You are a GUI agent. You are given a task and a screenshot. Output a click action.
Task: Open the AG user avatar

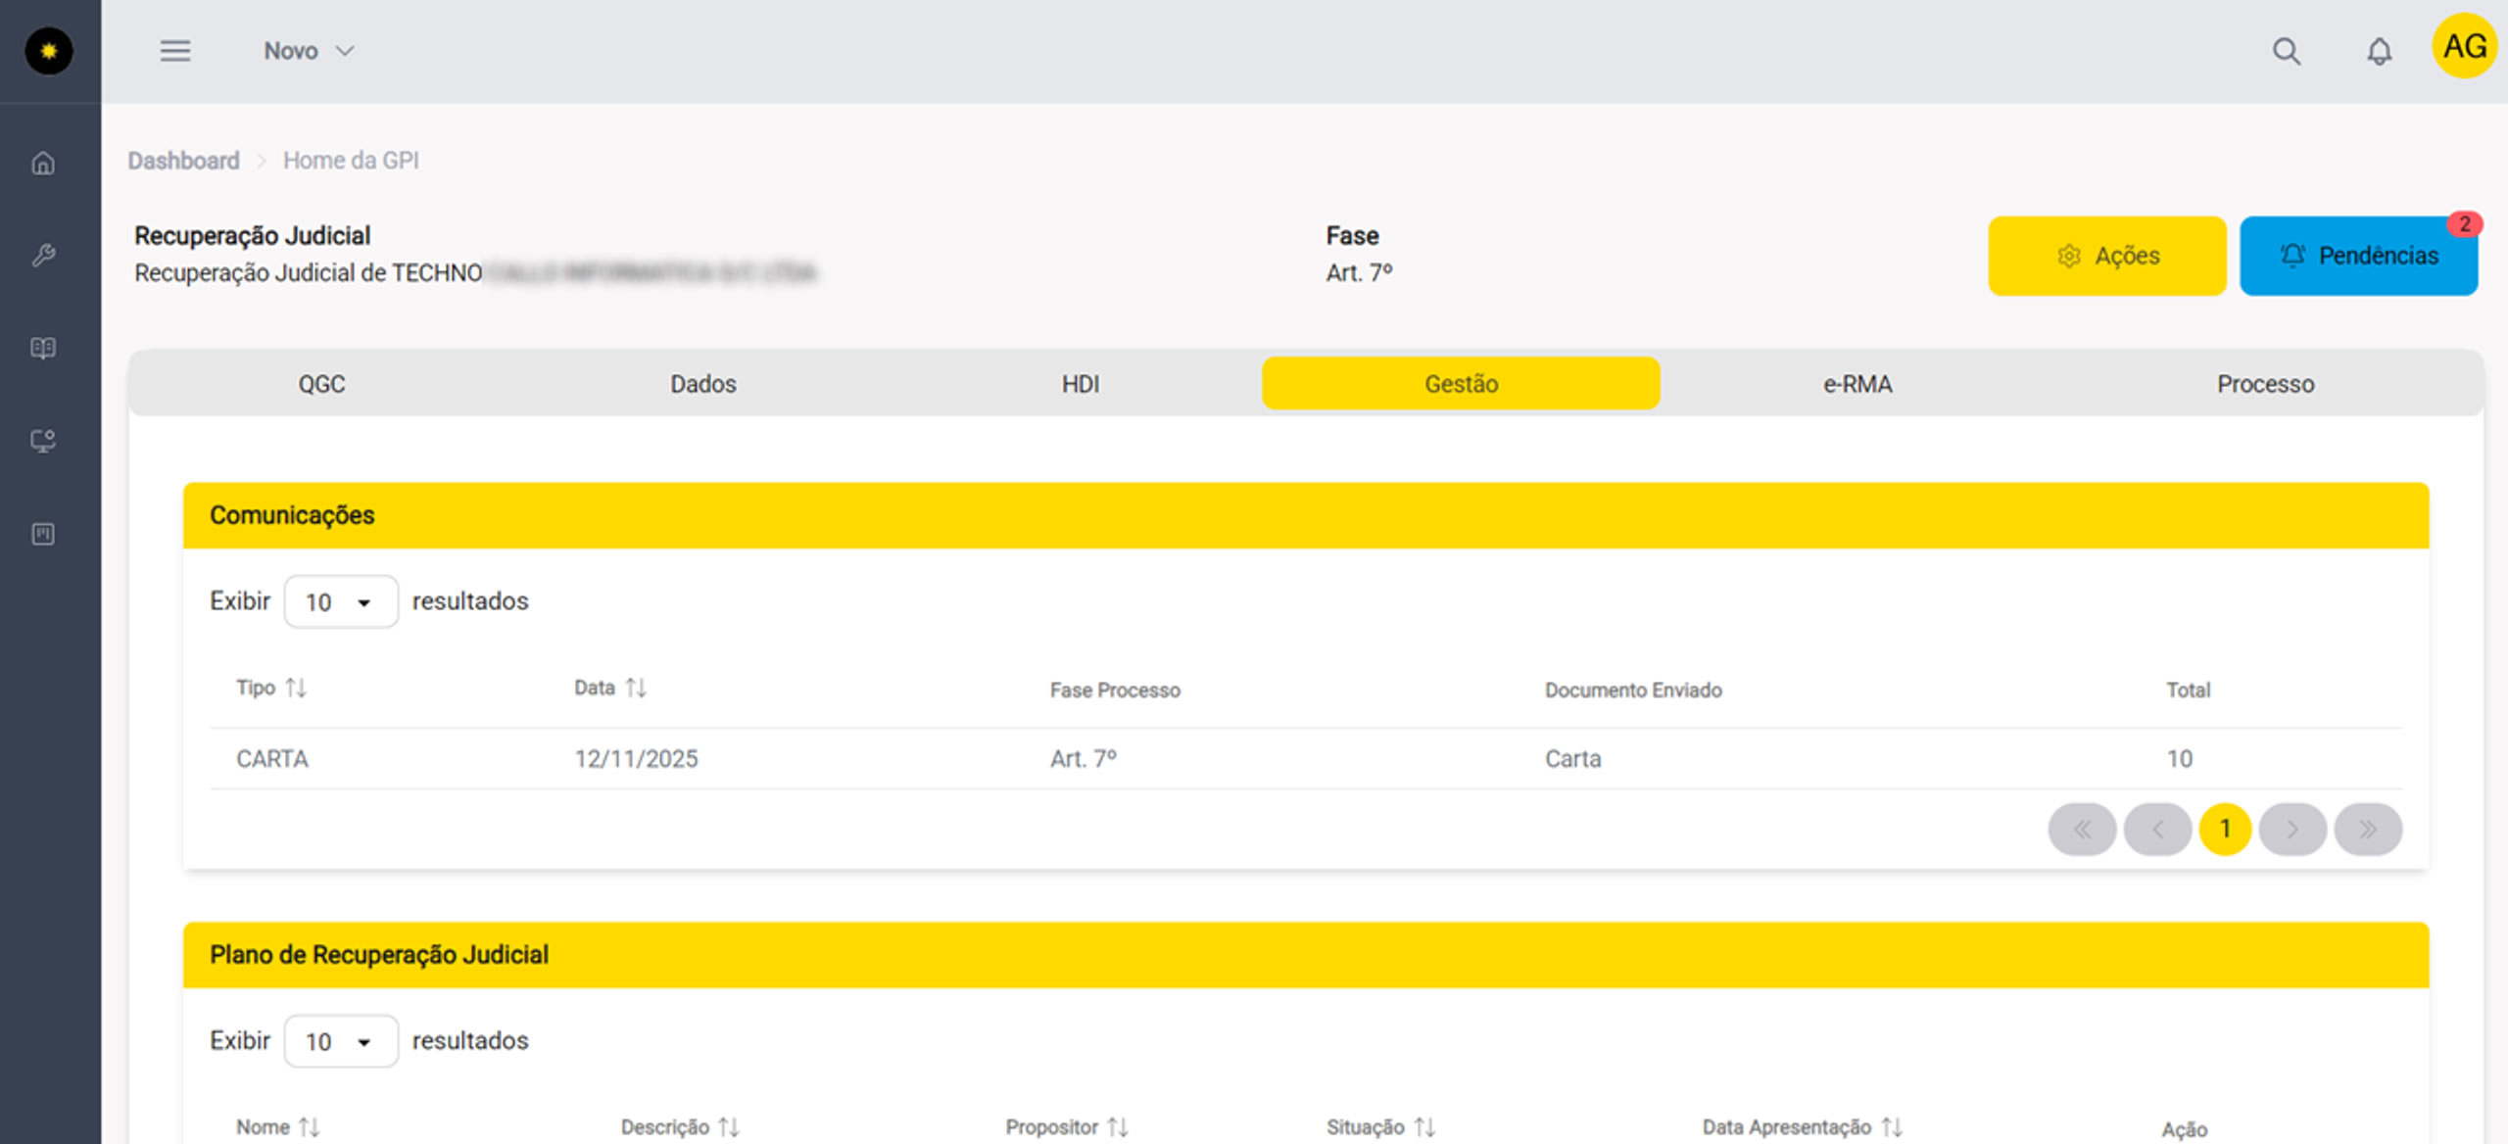[x=2464, y=46]
